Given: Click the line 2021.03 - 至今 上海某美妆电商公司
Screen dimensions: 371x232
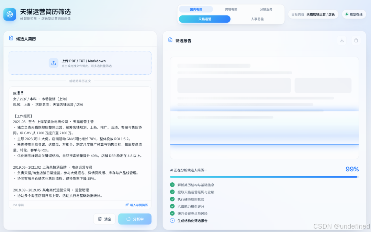Looking at the screenshot, I should point(53,122).
